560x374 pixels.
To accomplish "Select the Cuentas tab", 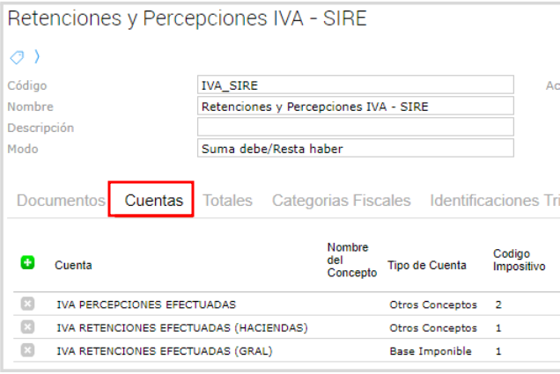I will [x=153, y=201].
